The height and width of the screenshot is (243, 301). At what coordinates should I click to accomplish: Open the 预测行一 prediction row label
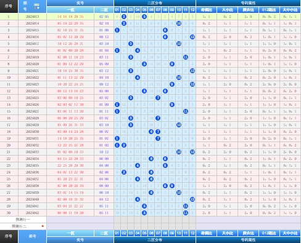point(23,220)
